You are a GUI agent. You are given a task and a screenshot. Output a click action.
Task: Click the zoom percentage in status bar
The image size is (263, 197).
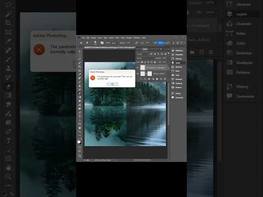point(87,160)
